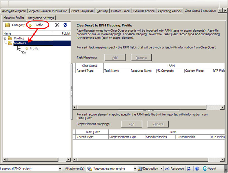Click left arrow of tree panel scrollbar
The height and width of the screenshot is (173, 228).
click(x=5, y=160)
